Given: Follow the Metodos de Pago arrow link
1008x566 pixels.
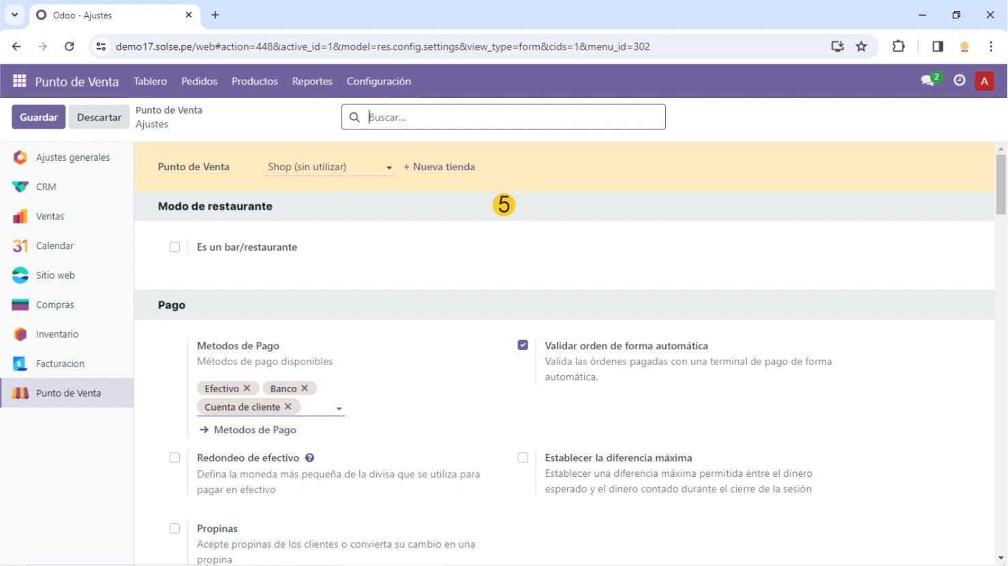Looking at the screenshot, I should pos(248,430).
